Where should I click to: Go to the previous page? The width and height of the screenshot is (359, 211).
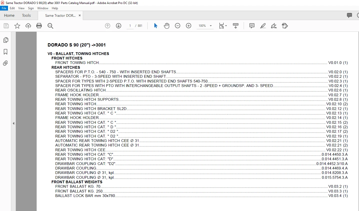[108, 26]
